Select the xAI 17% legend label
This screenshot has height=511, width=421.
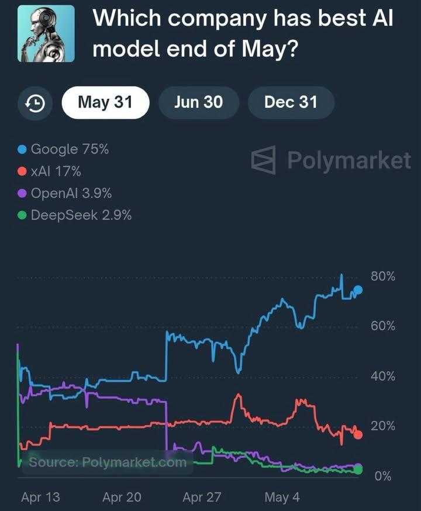[56, 171]
